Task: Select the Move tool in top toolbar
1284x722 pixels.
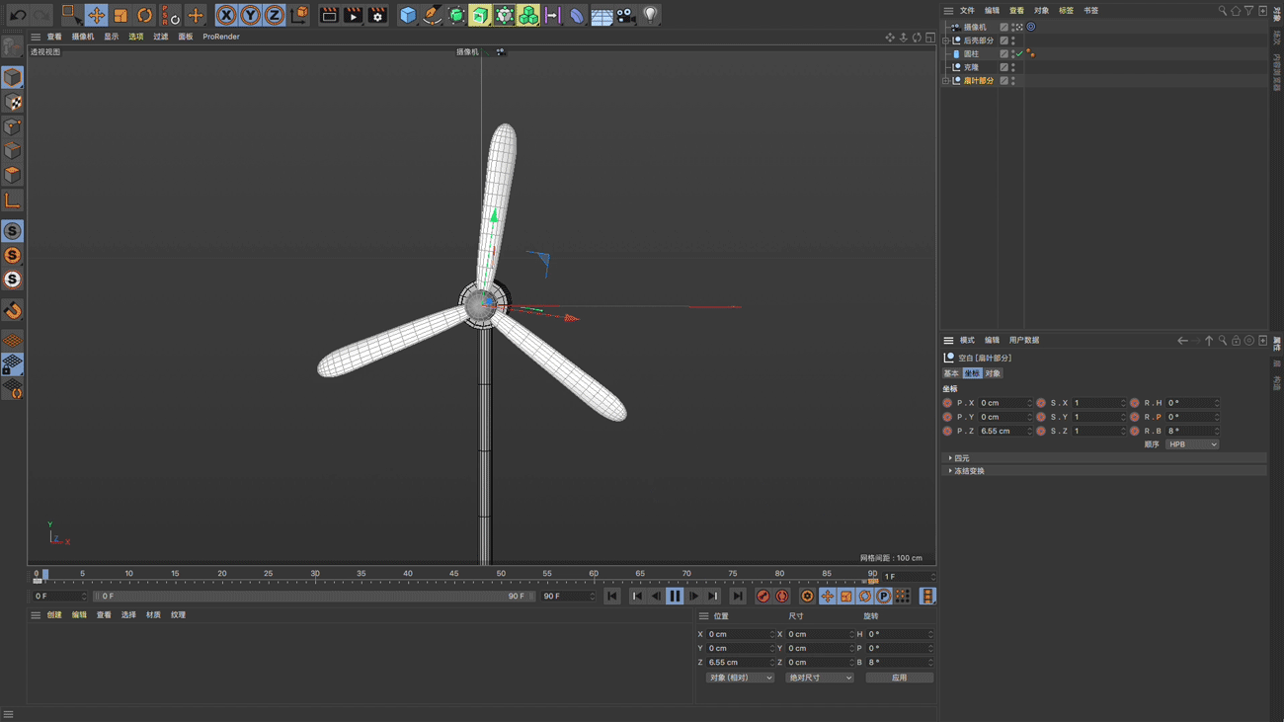Action: [x=96, y=15]
